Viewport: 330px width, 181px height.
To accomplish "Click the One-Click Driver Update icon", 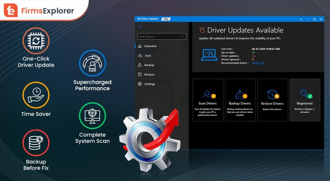I will [36, 41].
